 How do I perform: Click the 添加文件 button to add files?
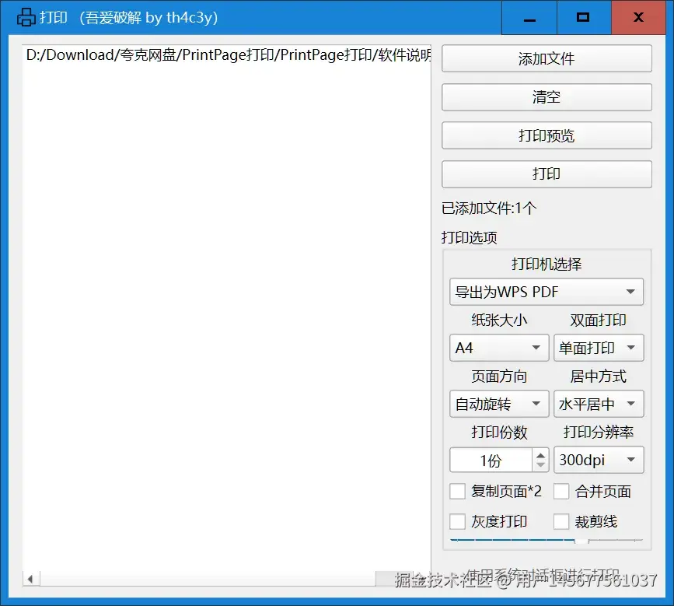click(546, 58)
